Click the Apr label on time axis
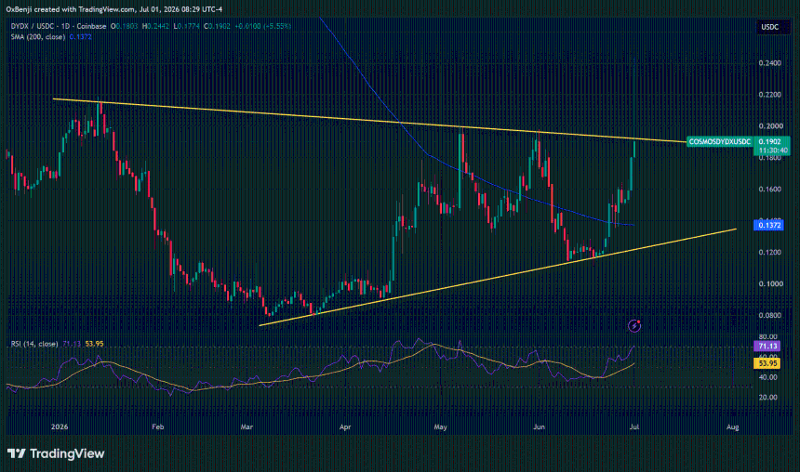The height and width of the screenshot is (472, 800). coord(345,426)
